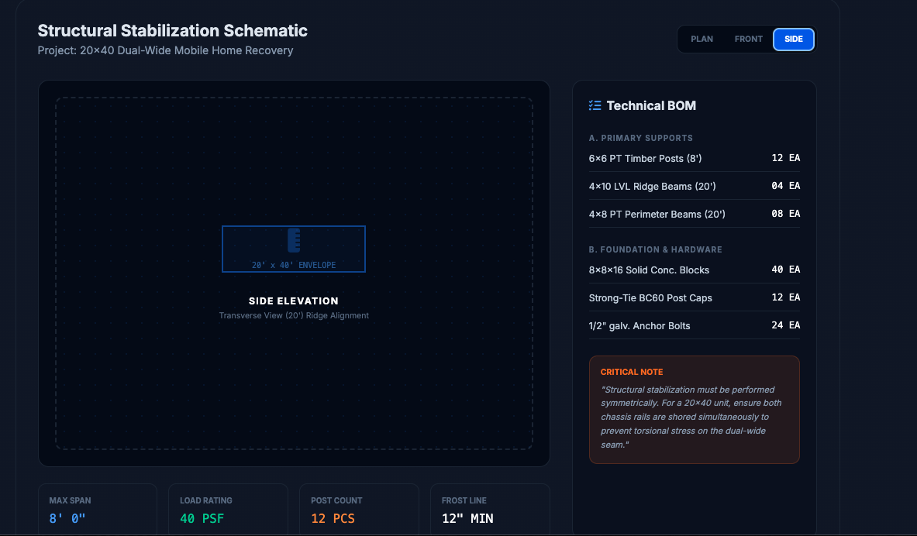917x536 pixels.
Task: Switch to the PLAN view tab
Action: tap(702, 39)
